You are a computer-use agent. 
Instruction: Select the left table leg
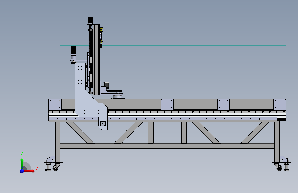pyautogui.click(x=58, y=142)
